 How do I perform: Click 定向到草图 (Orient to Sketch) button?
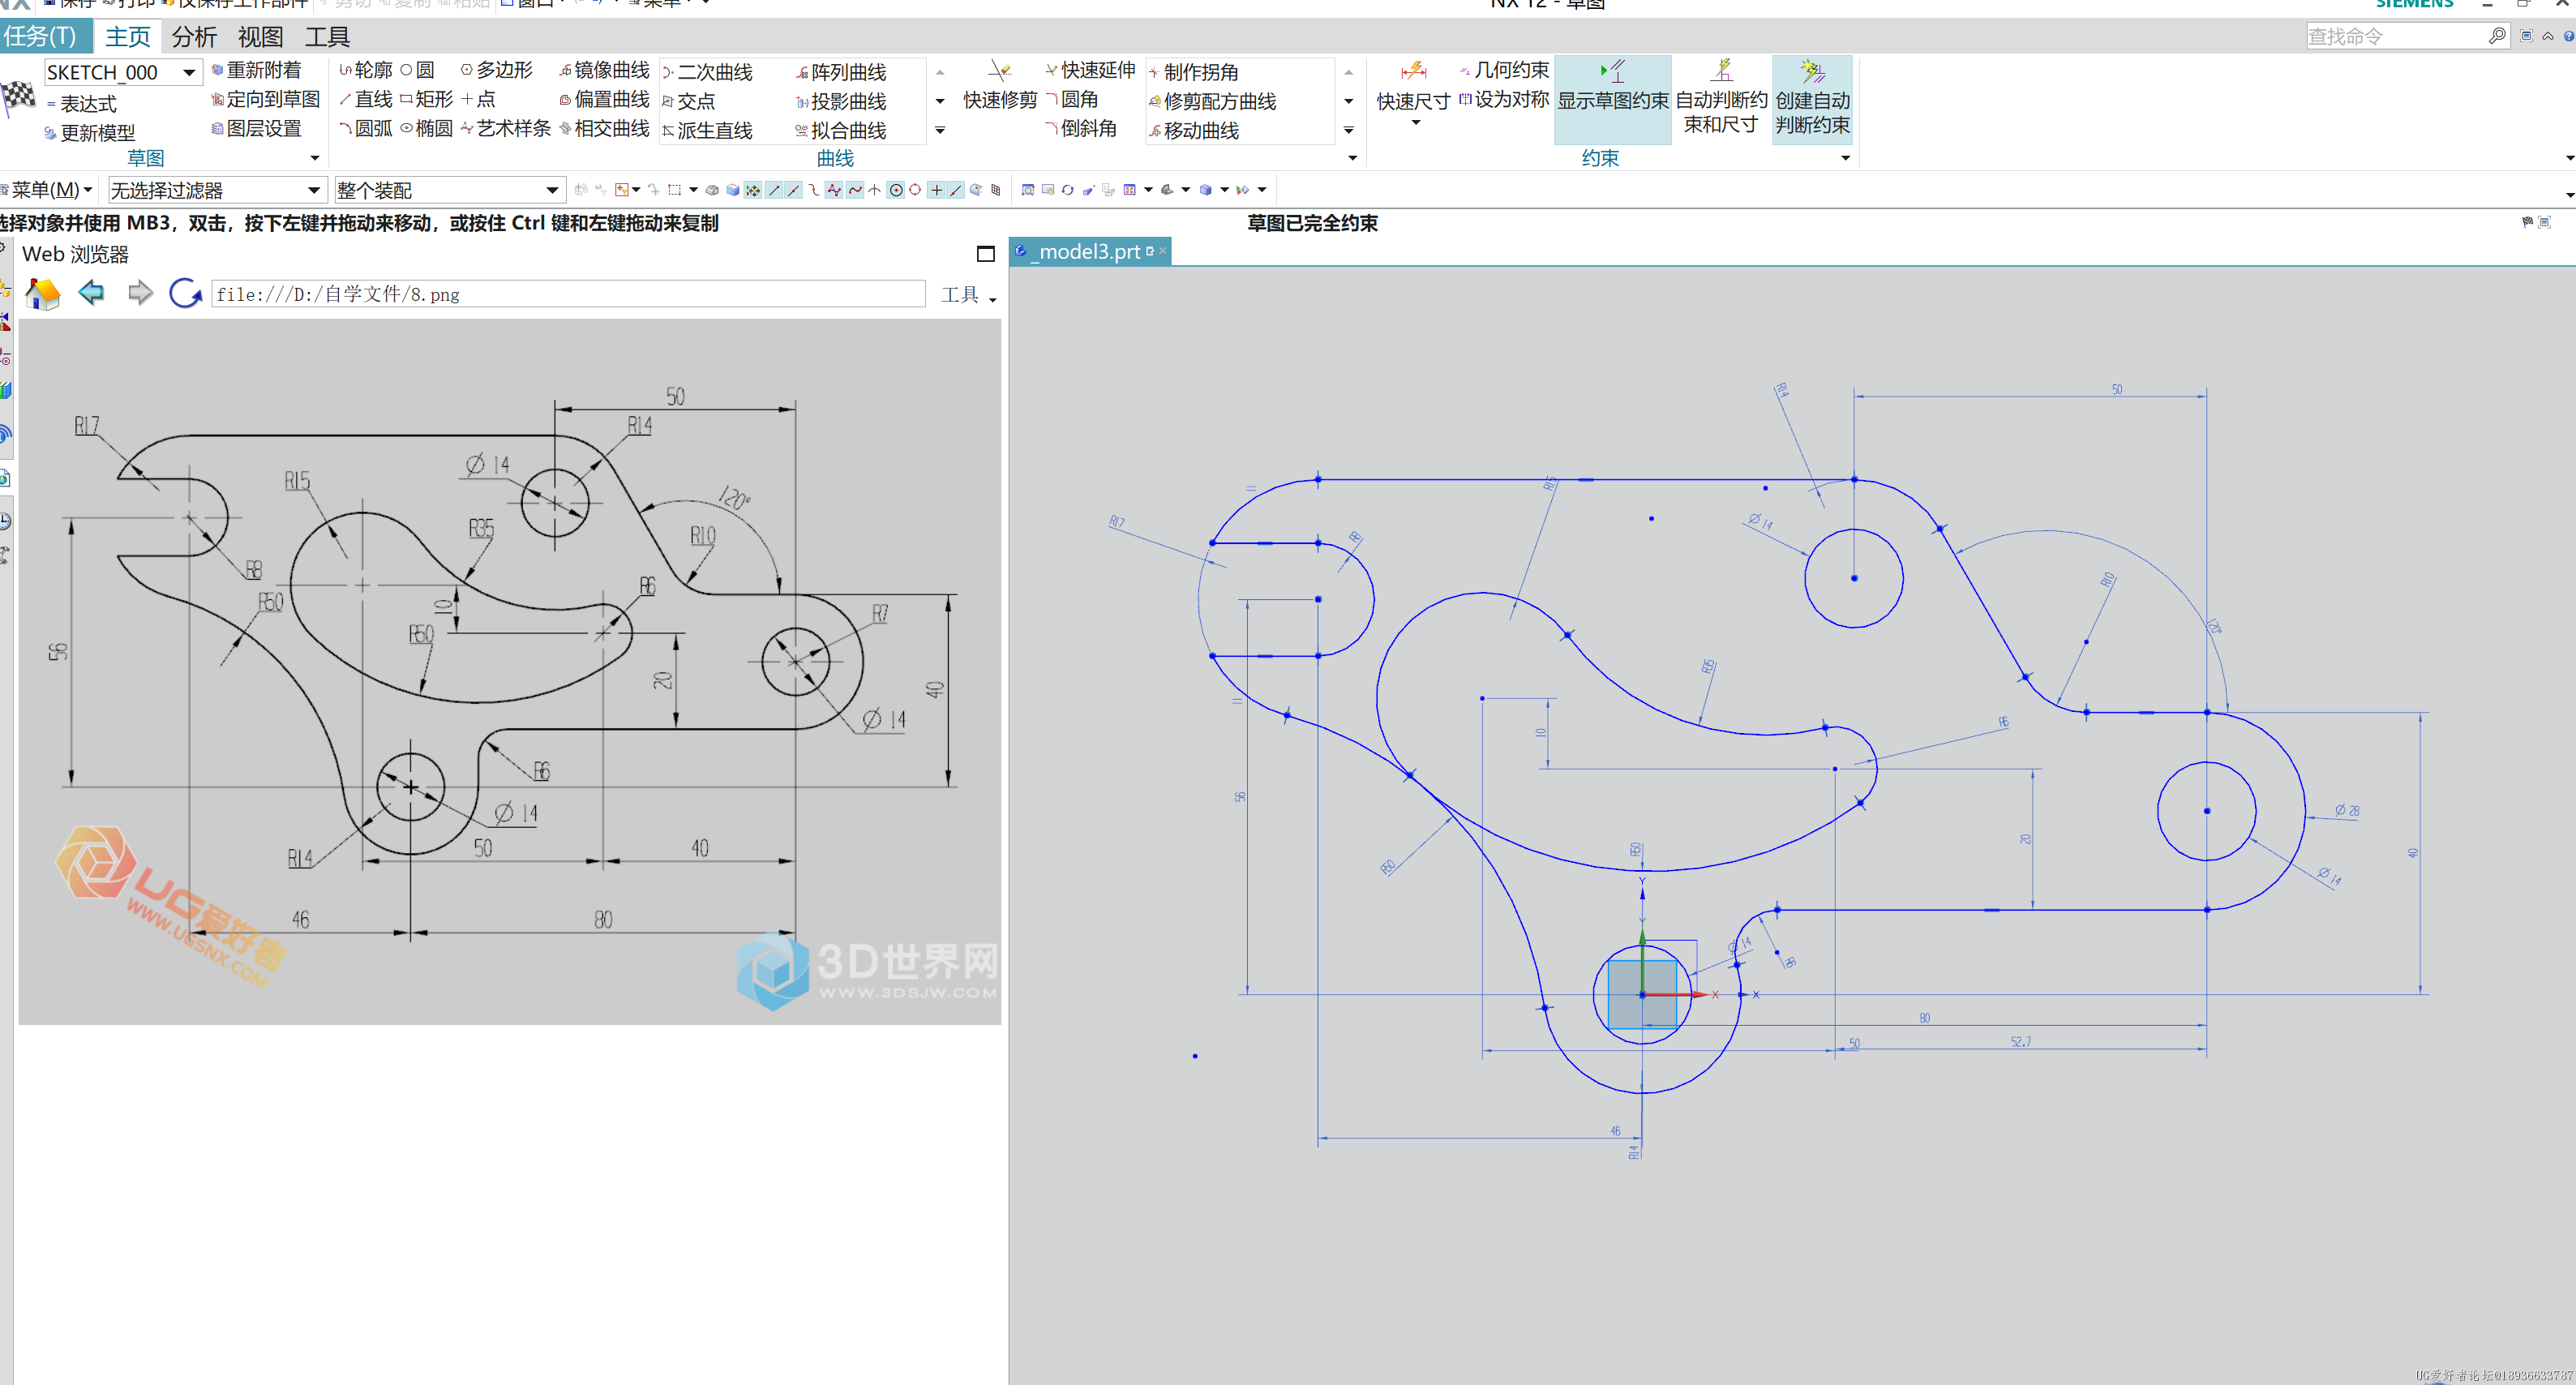tap(265, 99)
